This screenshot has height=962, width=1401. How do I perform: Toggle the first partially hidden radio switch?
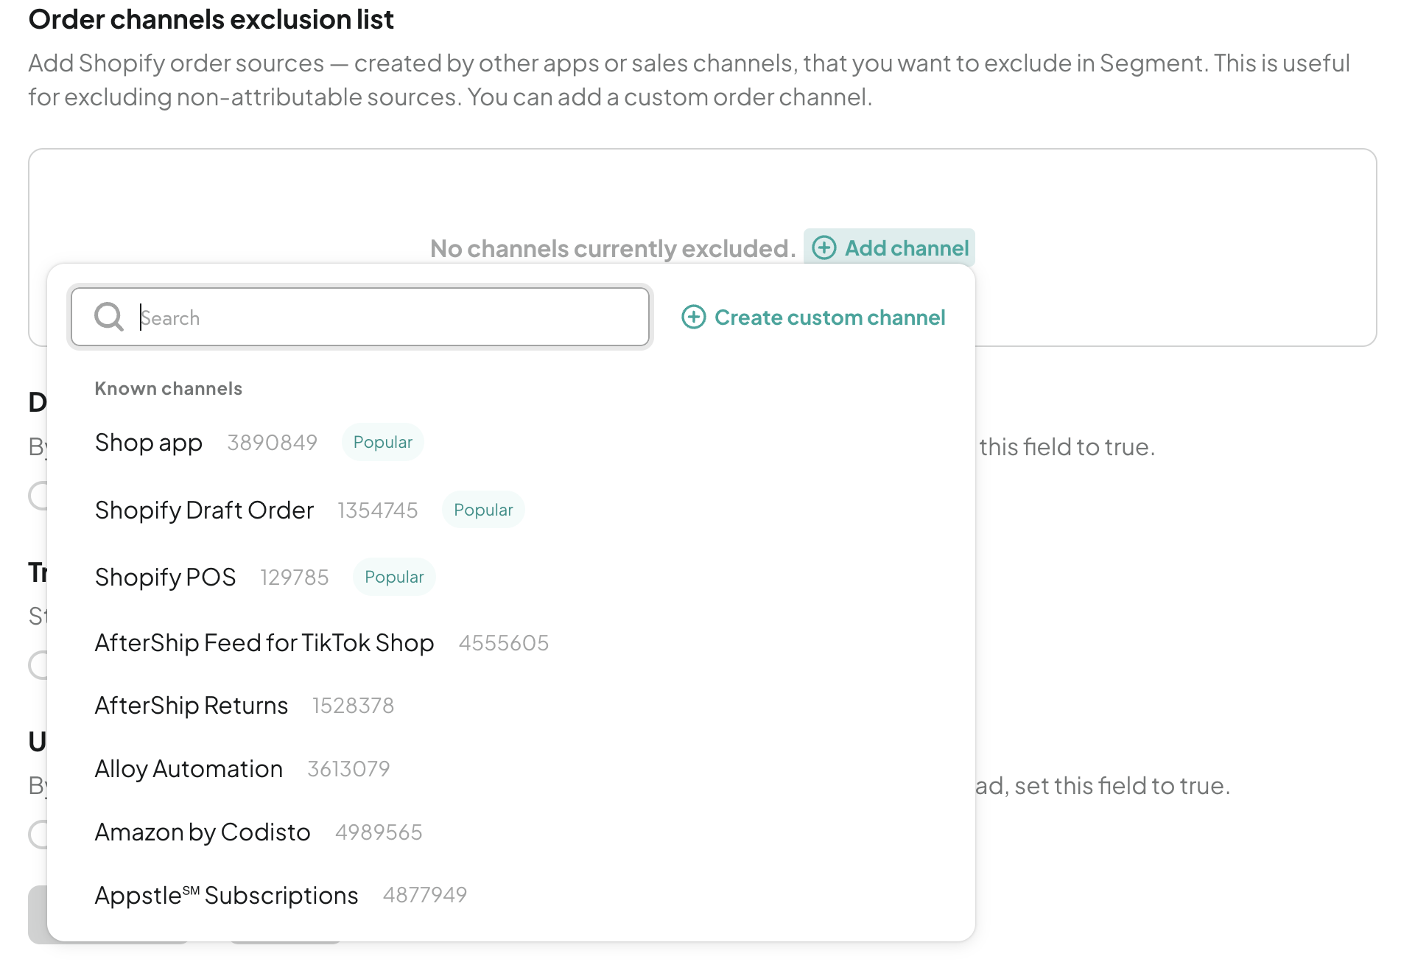click(x=38, y=496)
